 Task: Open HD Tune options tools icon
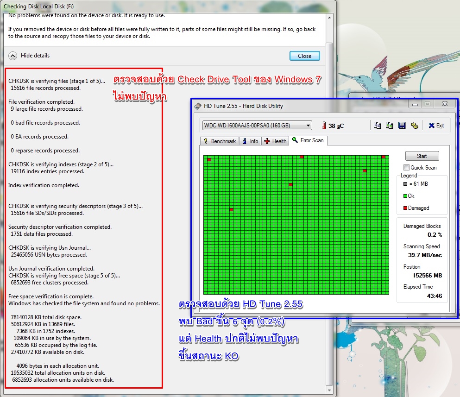[x=414, y=126]
